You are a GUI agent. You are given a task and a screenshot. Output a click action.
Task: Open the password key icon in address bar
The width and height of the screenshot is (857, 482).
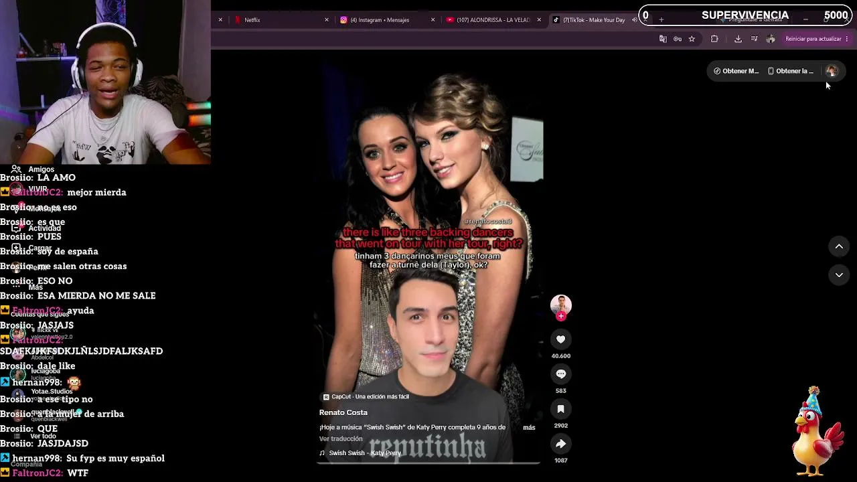click(x=678, y=39)
